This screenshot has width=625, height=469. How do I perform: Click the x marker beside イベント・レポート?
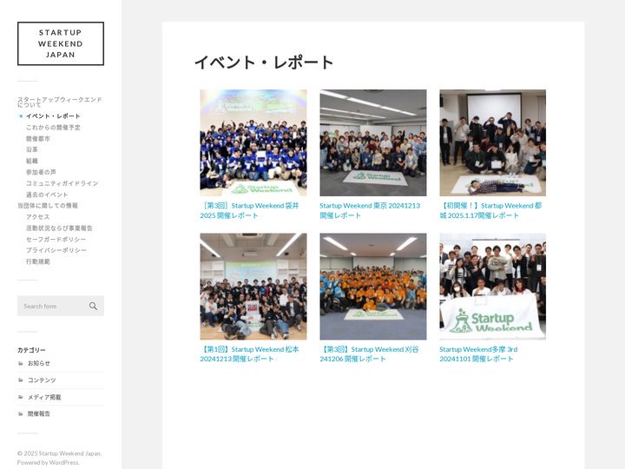(21, 116)
